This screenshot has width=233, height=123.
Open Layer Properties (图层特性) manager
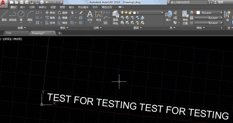pyautogui.click(x=115, y=18)
